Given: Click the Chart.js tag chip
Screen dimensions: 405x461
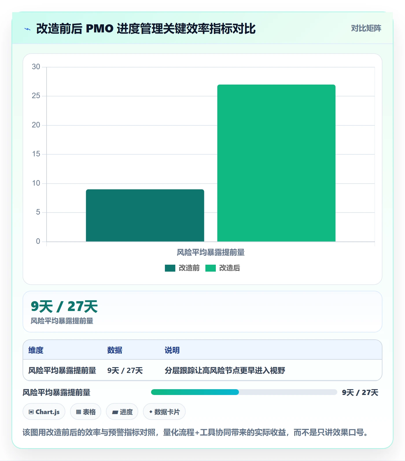Looking at the screenshot, I should [44, 411].
